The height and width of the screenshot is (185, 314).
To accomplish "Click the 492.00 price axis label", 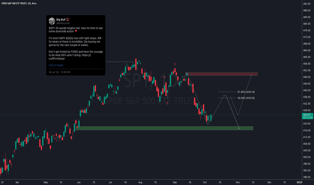I will [x=307, y=4].
